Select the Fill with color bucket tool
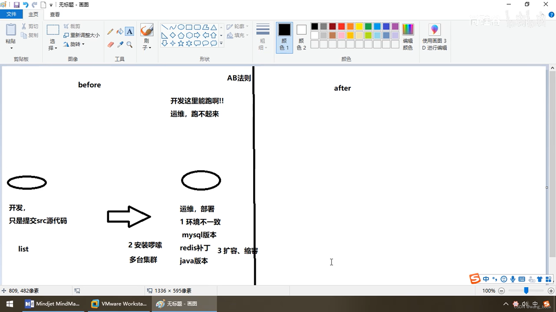This screenshot has width=556, height=312. point(120,31)
